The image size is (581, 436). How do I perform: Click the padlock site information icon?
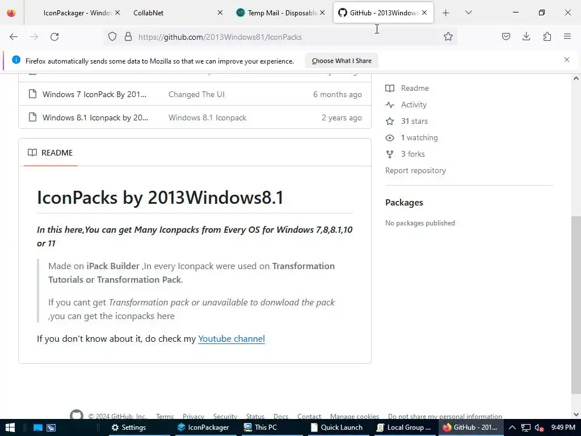(x=128, y=37)
